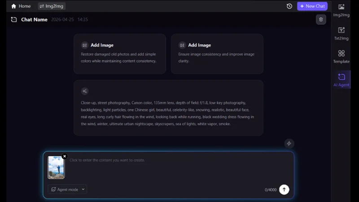This screenshot has height=202, width=359.
Task: Expand the Agent mode dropdown
Action: point(67,189)
